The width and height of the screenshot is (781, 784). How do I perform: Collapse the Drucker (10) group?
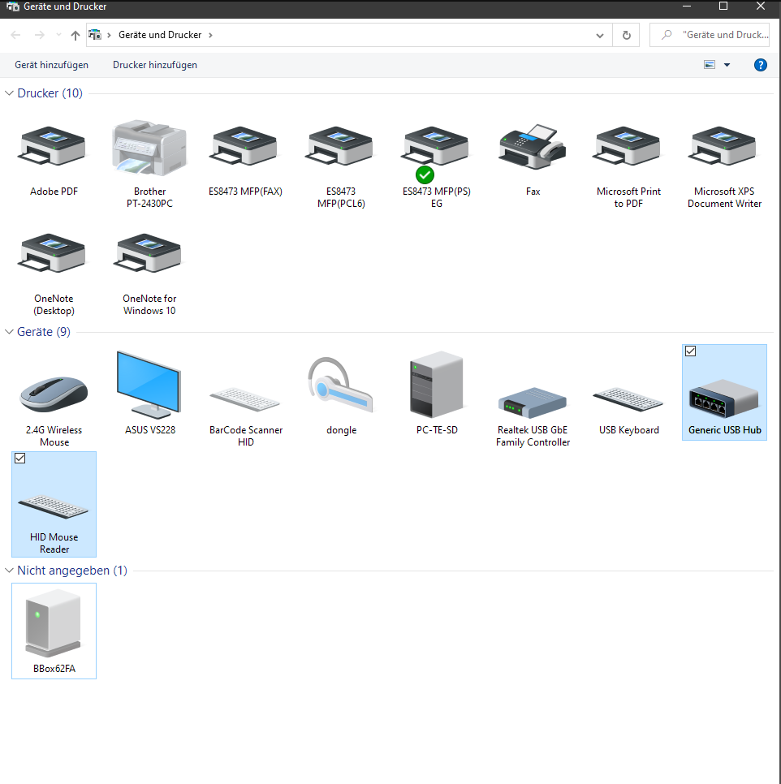pyautogui.click(x=10, y=93)
